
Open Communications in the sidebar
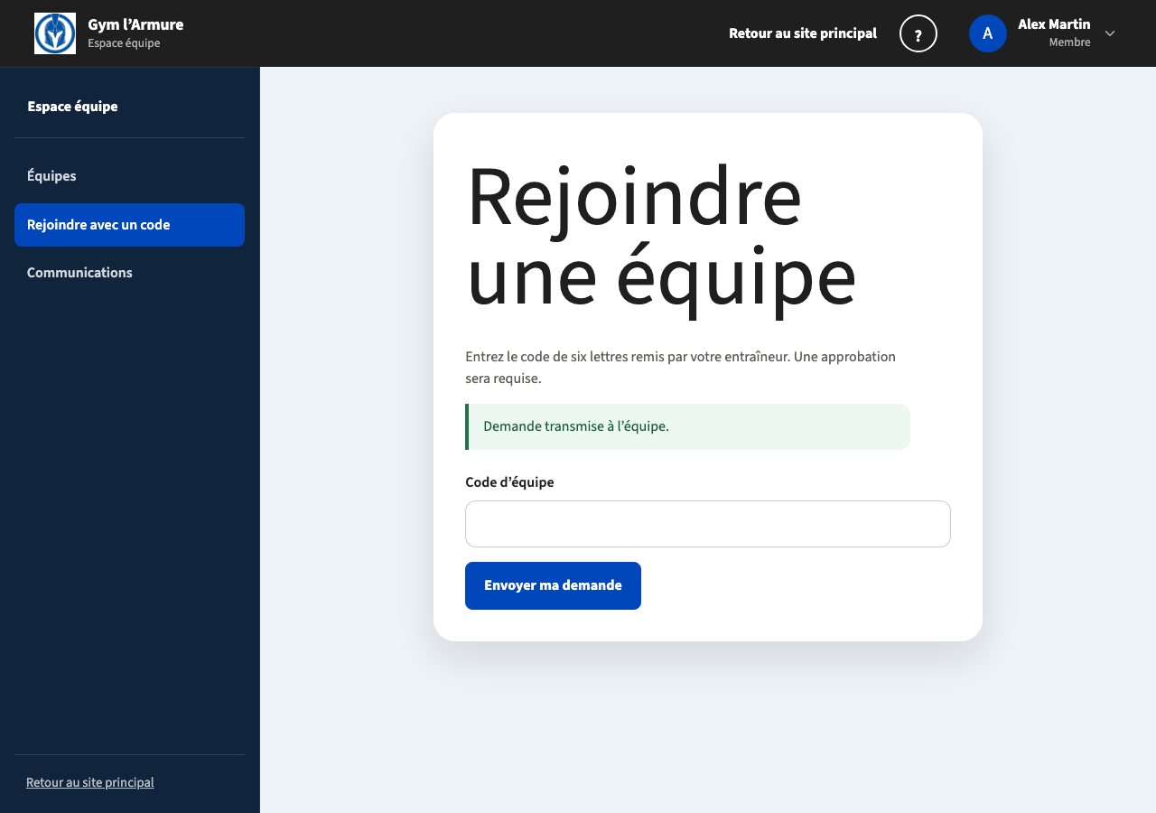tap(129, 273)
